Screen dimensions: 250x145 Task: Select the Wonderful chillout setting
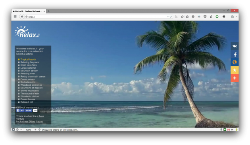coord(30,96)
